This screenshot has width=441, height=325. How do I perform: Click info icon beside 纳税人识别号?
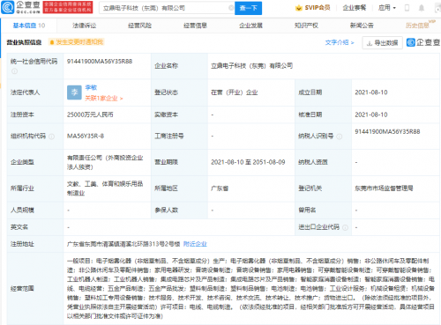click(339, 137)
